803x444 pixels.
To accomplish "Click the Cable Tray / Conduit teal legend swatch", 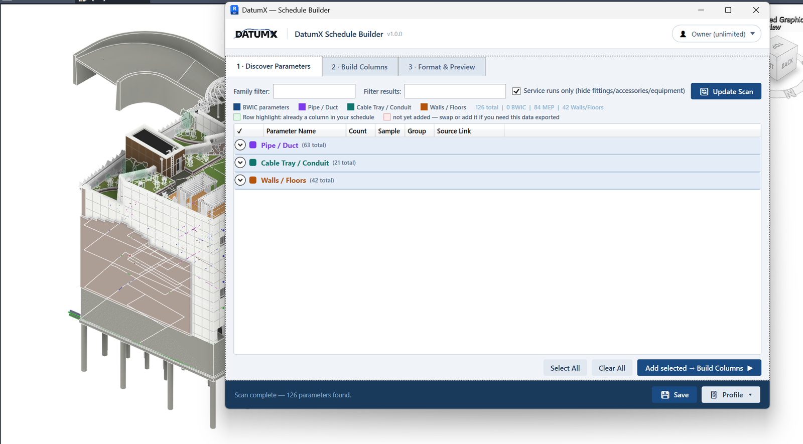I will pos(351,107).
